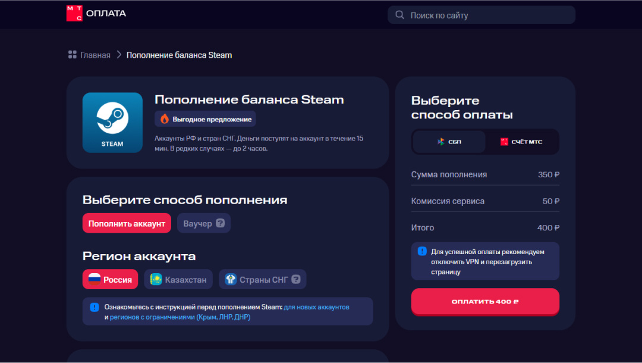The image size is (642, 363).
Task: Focus the 'Поиск по сайту' search field
Action: tap(481, 15)
